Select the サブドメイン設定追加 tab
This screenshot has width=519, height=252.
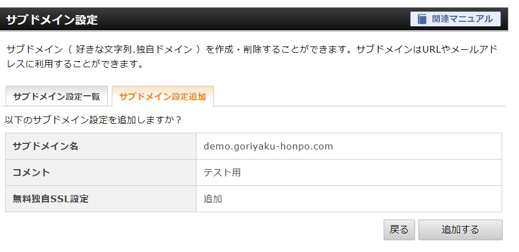click(162, 96)
